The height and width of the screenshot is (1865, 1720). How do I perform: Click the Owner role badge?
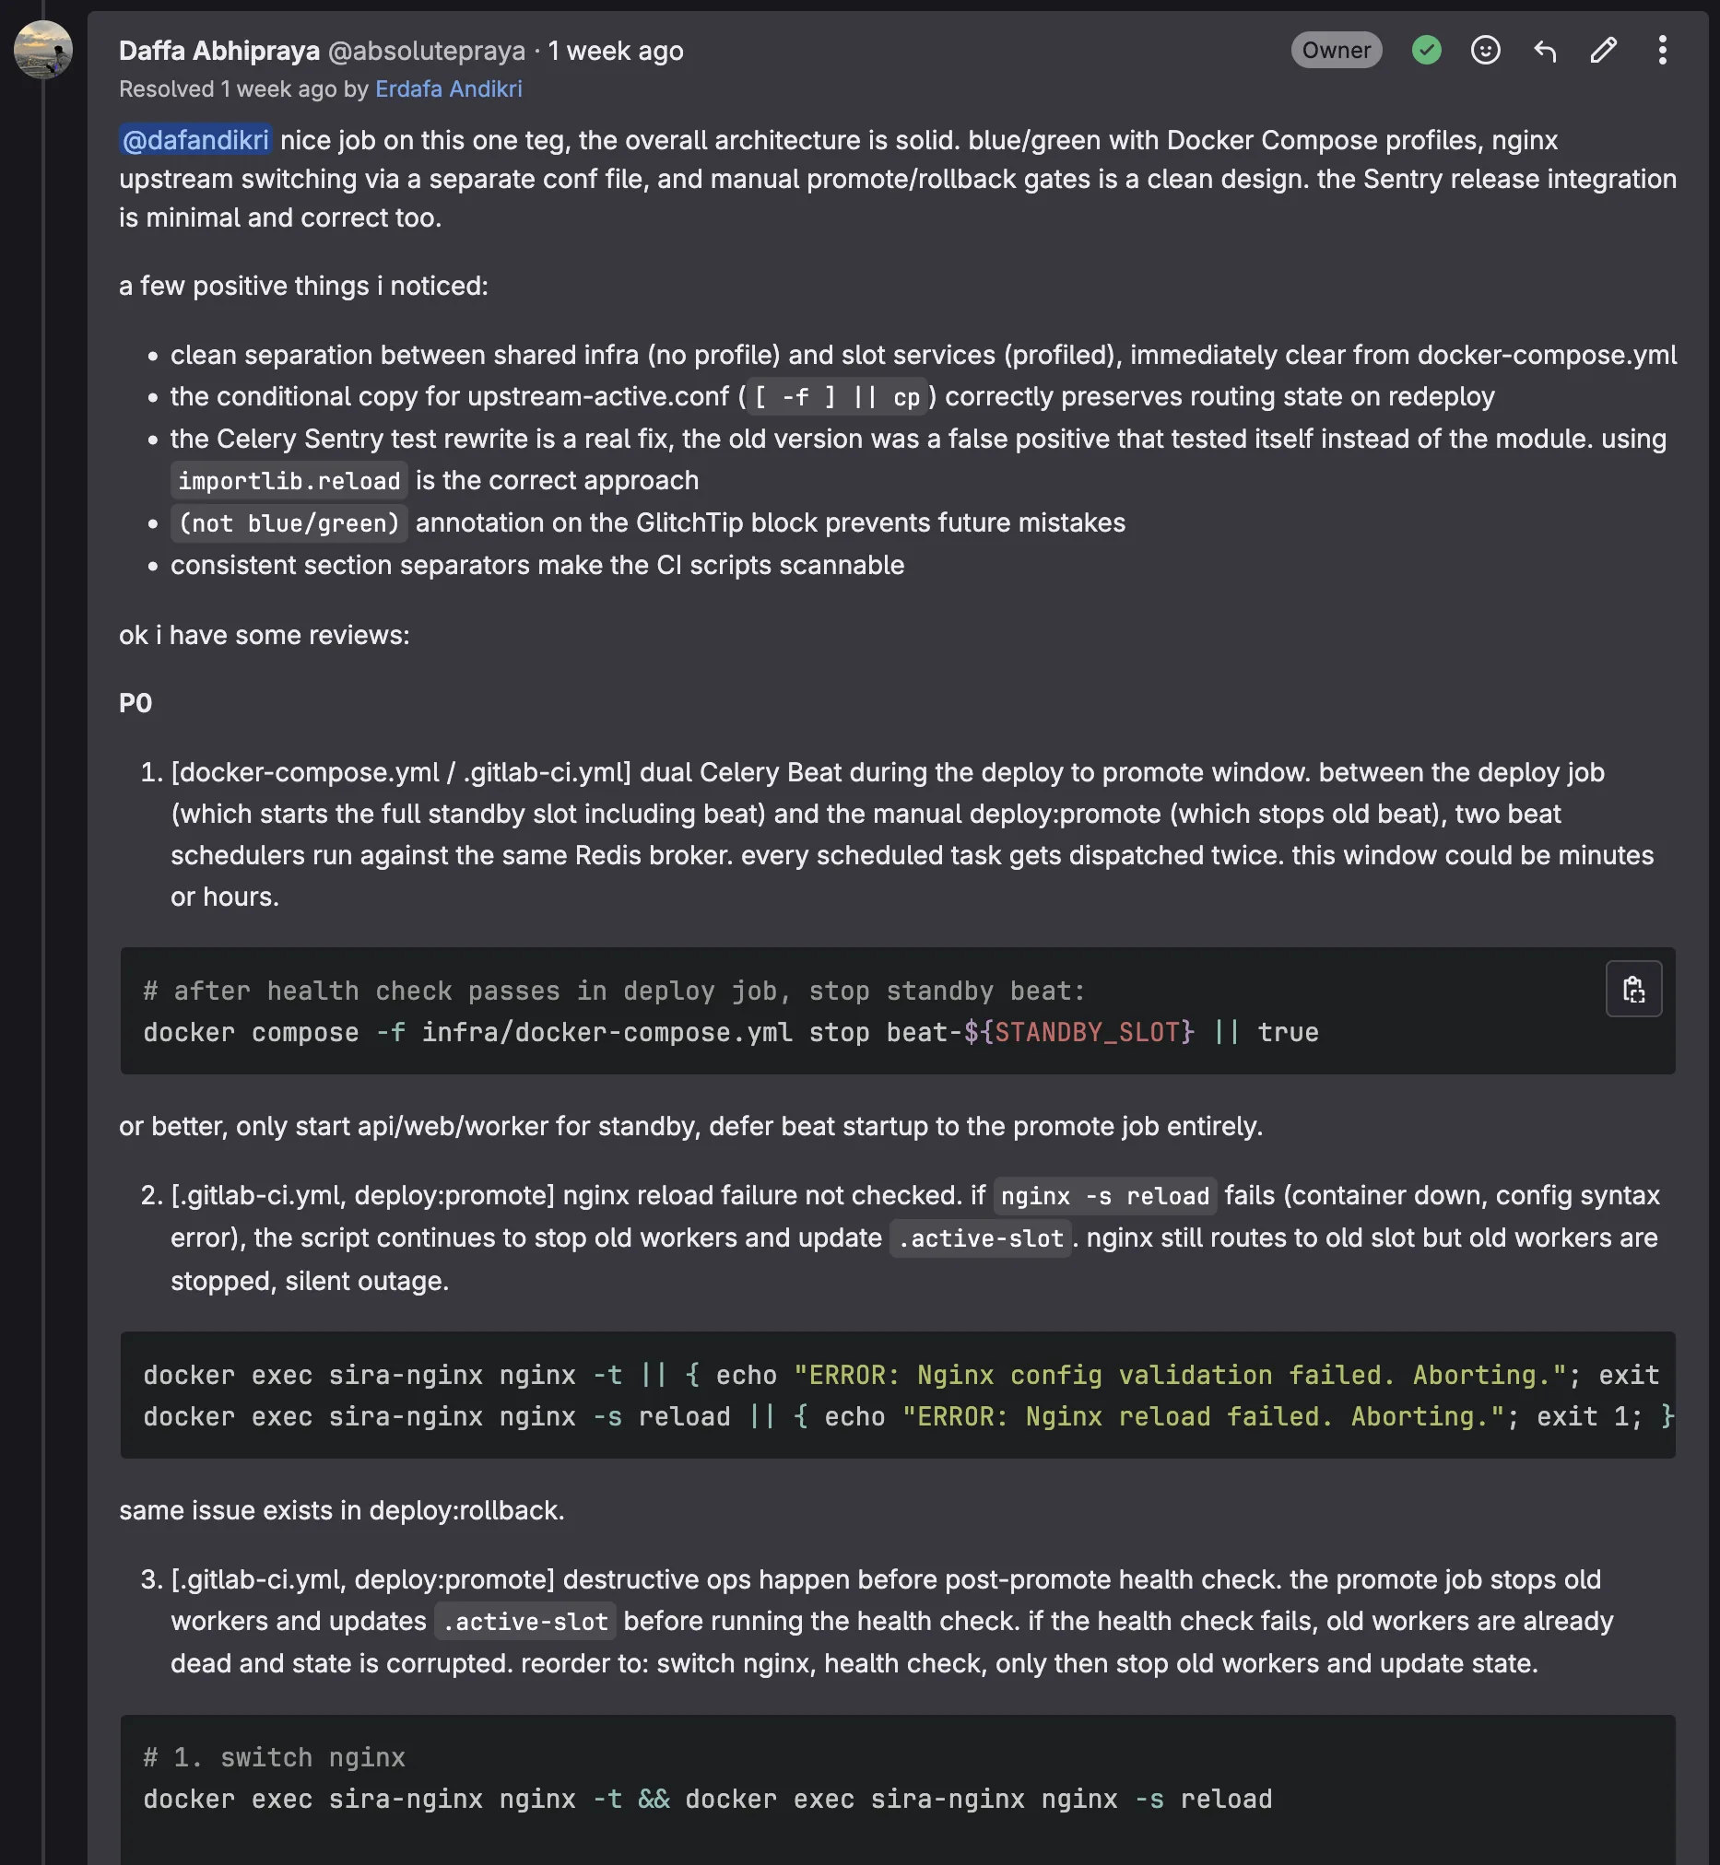click(x=1336, y=51)
